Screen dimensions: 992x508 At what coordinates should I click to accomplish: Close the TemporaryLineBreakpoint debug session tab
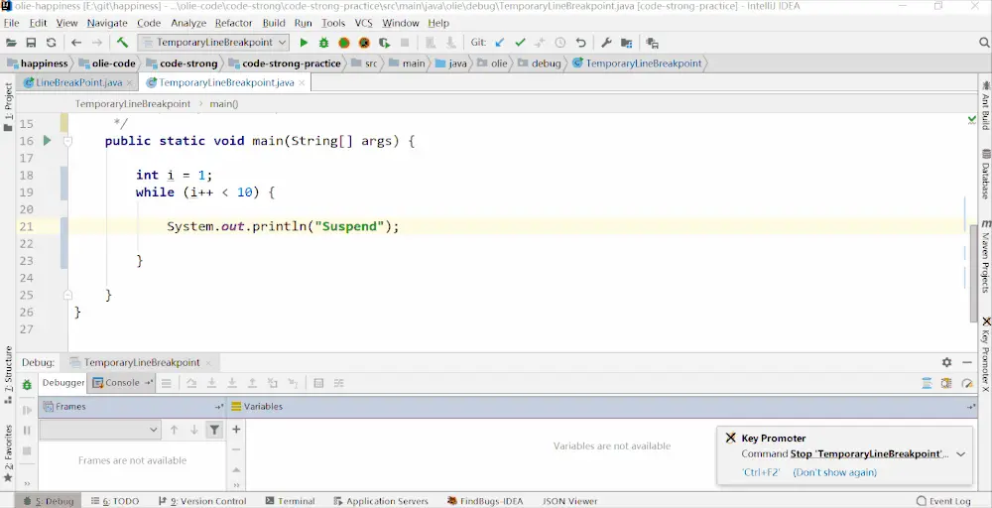point(208,363)
